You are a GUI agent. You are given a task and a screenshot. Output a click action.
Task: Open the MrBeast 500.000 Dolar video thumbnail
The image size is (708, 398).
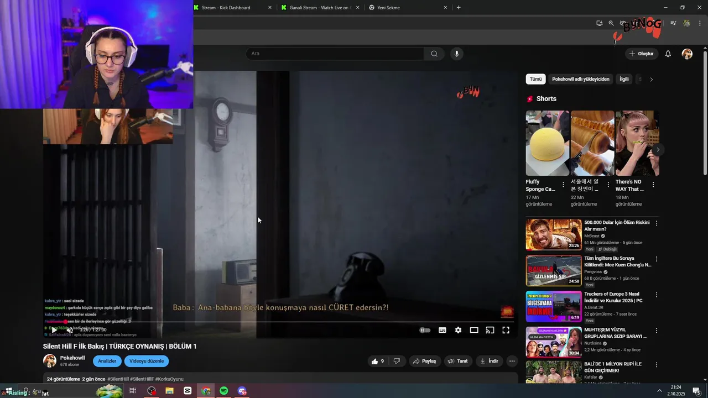pyautogui.click(x=554, y=234)
